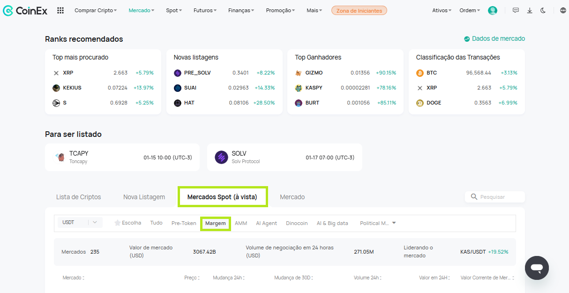Screen dimensions: 569x293
Task: Click the BTC bitcoin icon
Action: click(x=420, y=73)
